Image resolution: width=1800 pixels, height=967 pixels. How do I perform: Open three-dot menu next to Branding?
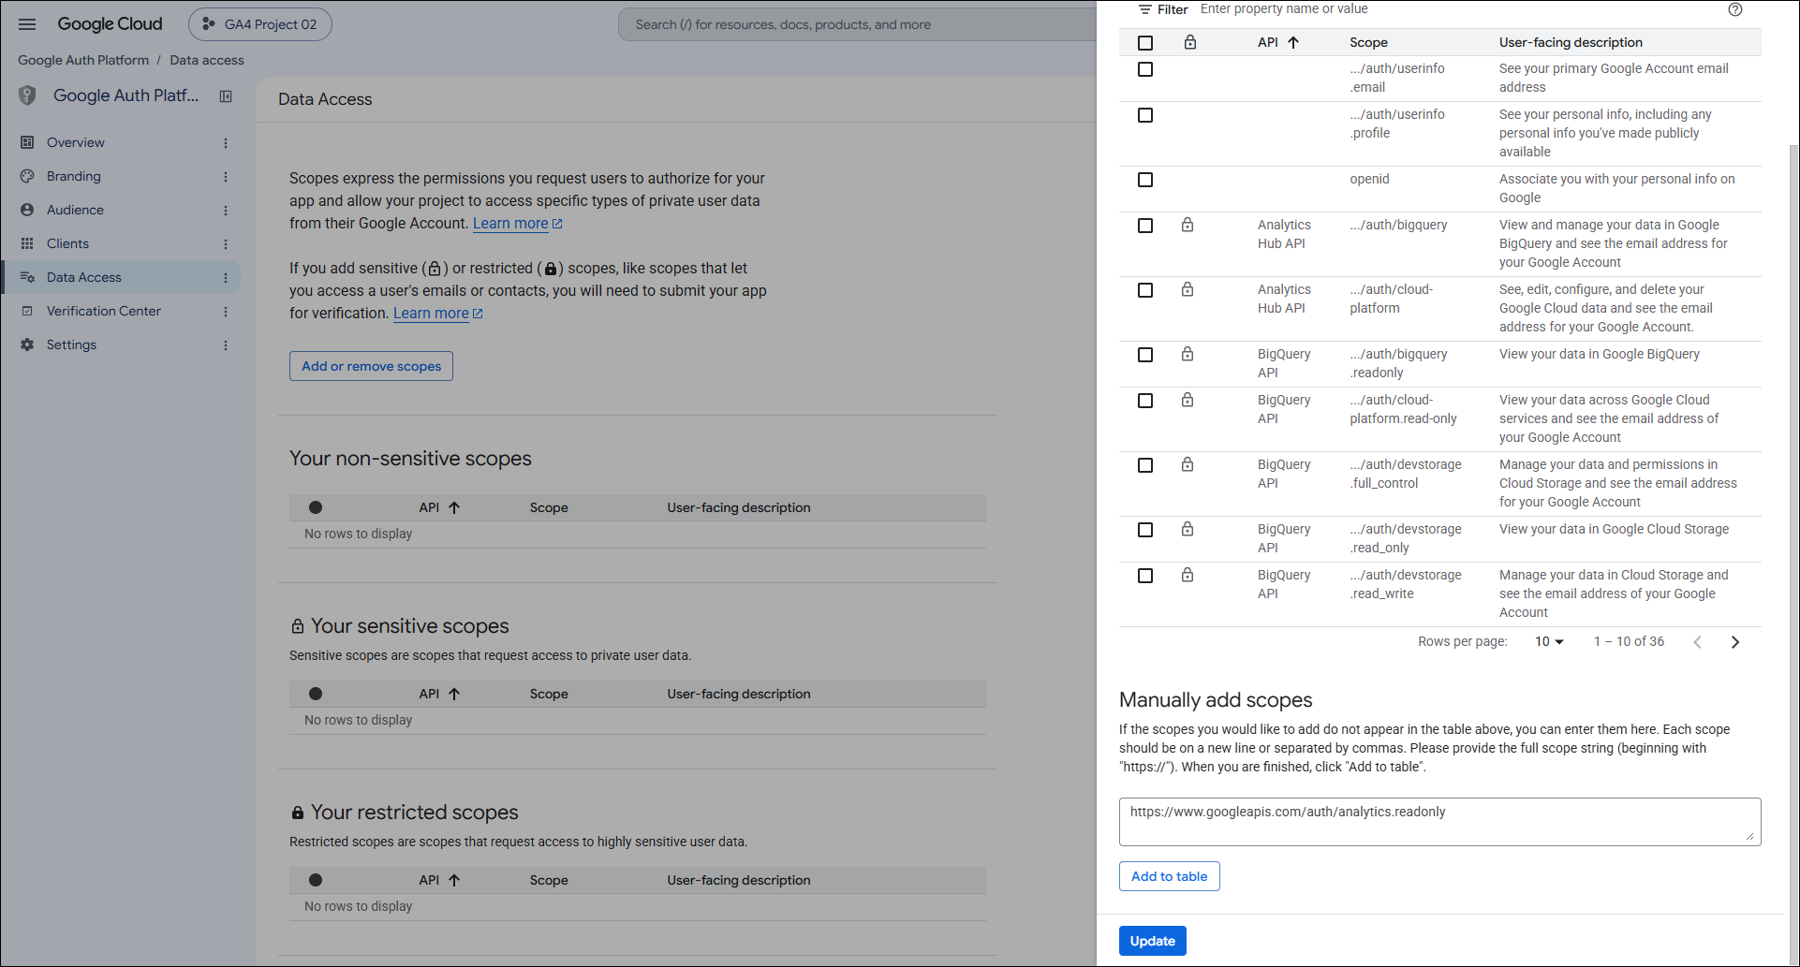(226, 177)
